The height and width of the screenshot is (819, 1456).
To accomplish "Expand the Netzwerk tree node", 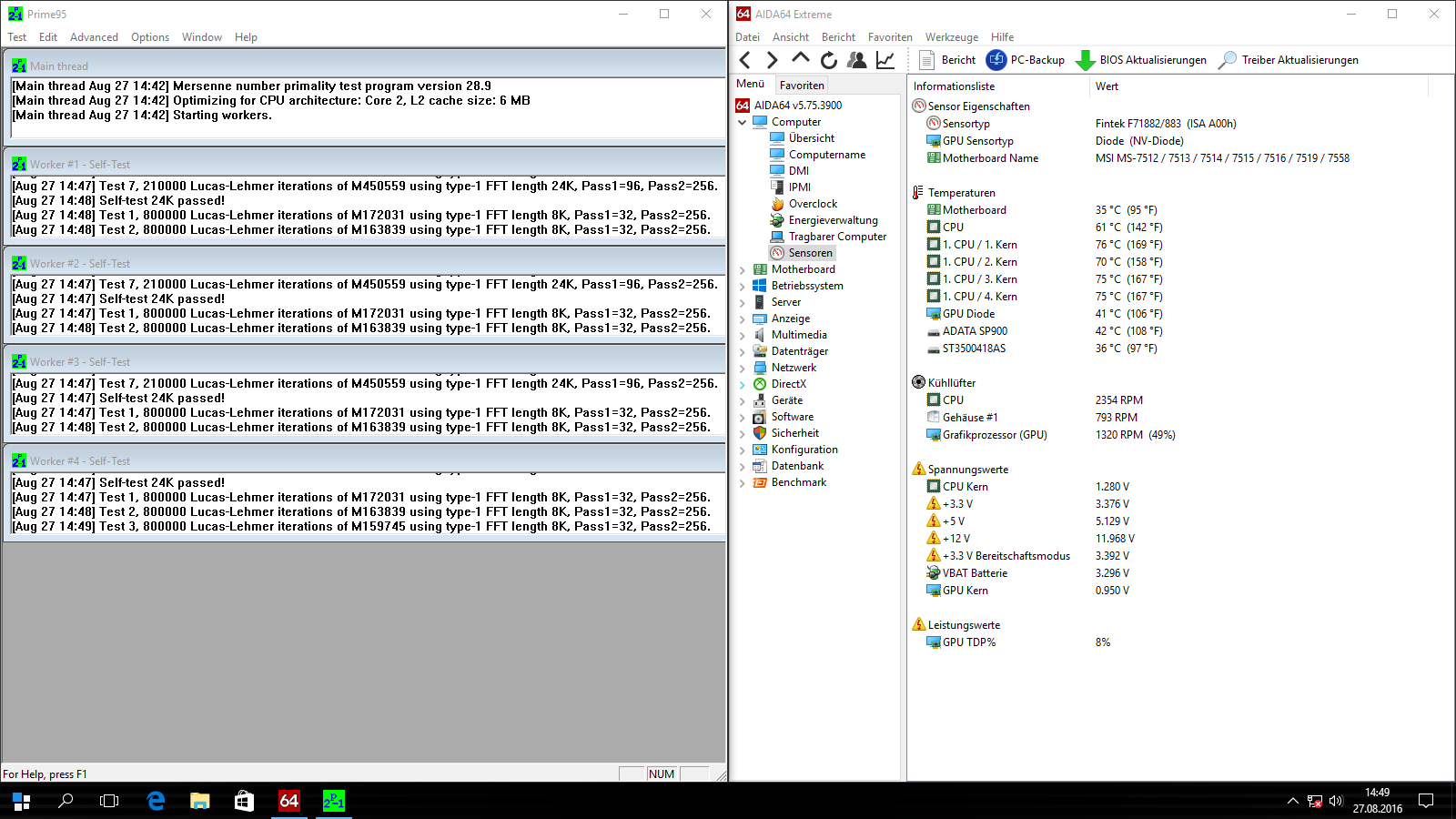I will (x=743, y=368).
